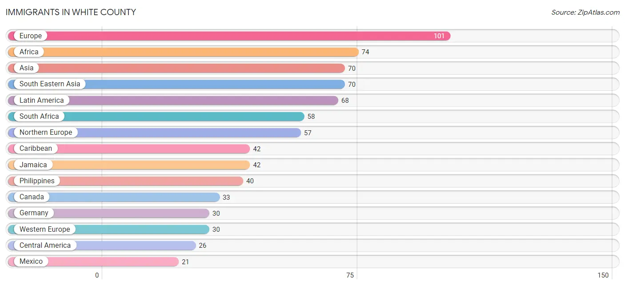The width and height of the screenshot is (625, 286).
Task: Select the Asia label pill
Action: point(27,68)
